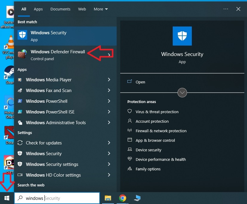Expand the Windows Security settings chevron
Viewport: 247px width, 204px height.
coord(109,164)
